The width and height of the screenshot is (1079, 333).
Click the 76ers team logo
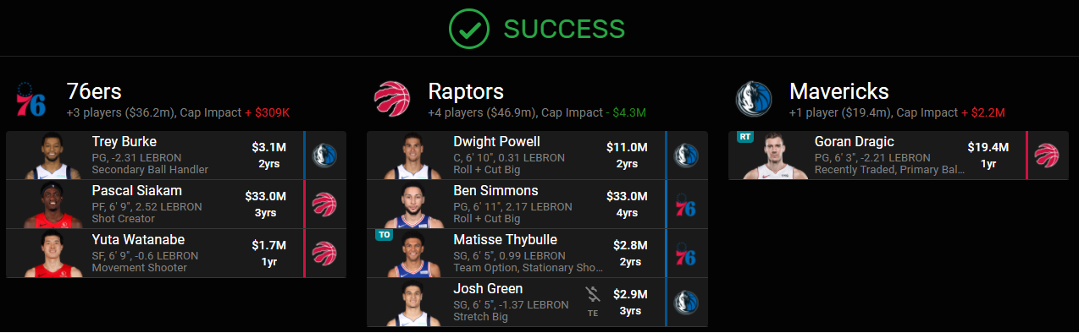pos(30,100)
